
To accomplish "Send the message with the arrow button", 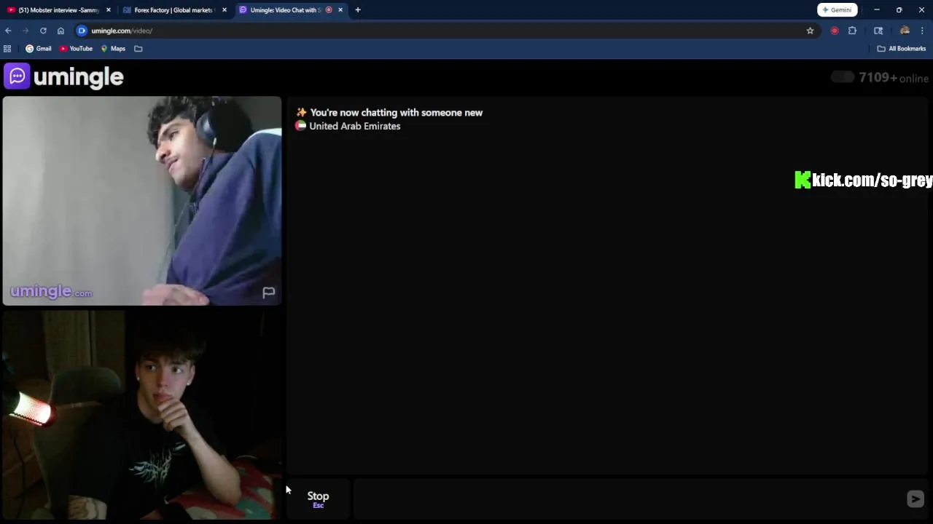I will pyautogui.click(x=916, y=499).
